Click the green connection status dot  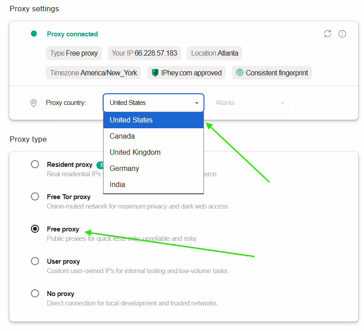tap(34, 34)
